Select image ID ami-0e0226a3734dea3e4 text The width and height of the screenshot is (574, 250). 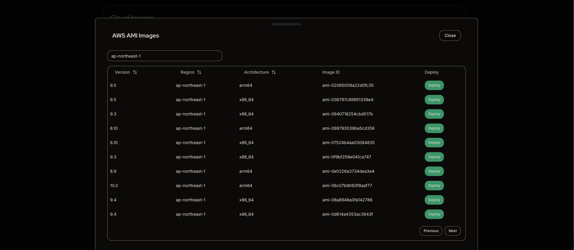coord(348,171)
